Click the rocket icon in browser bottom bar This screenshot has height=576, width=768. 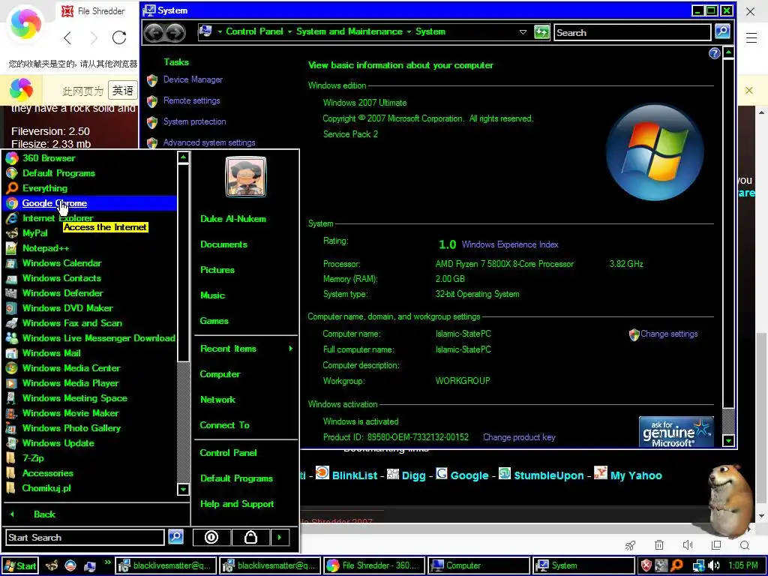coord(630,544)
